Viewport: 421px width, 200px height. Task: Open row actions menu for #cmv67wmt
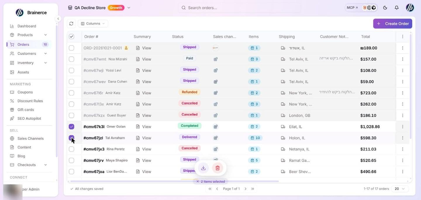[x=403, y=59]
